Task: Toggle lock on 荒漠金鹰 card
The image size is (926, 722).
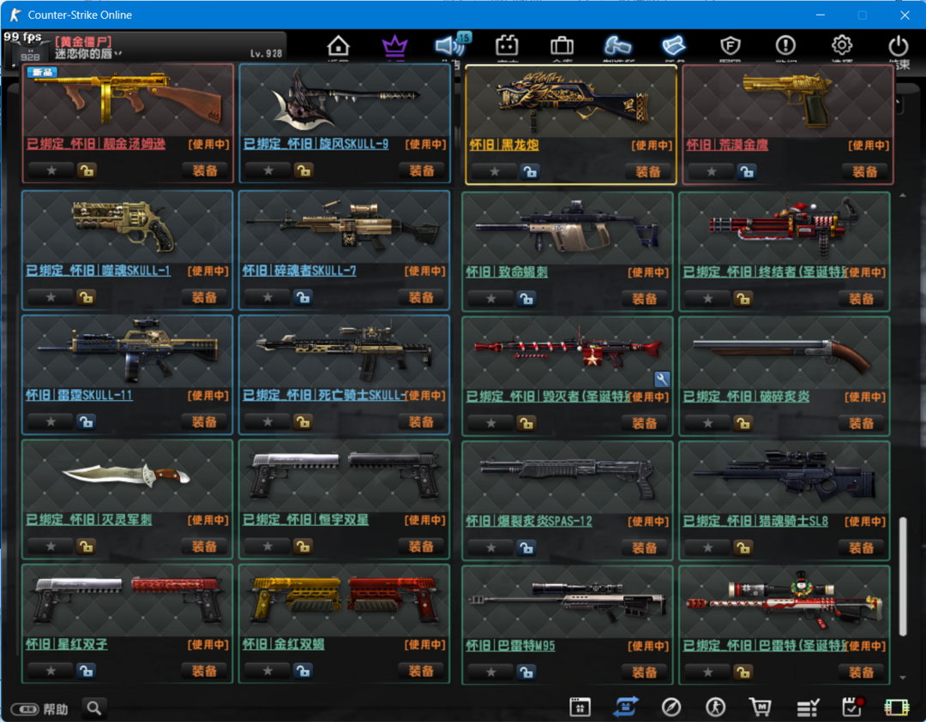Action: tap(747, 171)
